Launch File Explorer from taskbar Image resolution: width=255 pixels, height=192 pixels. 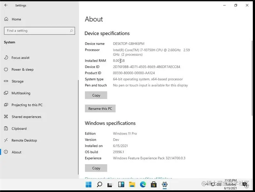click(132, 185)
